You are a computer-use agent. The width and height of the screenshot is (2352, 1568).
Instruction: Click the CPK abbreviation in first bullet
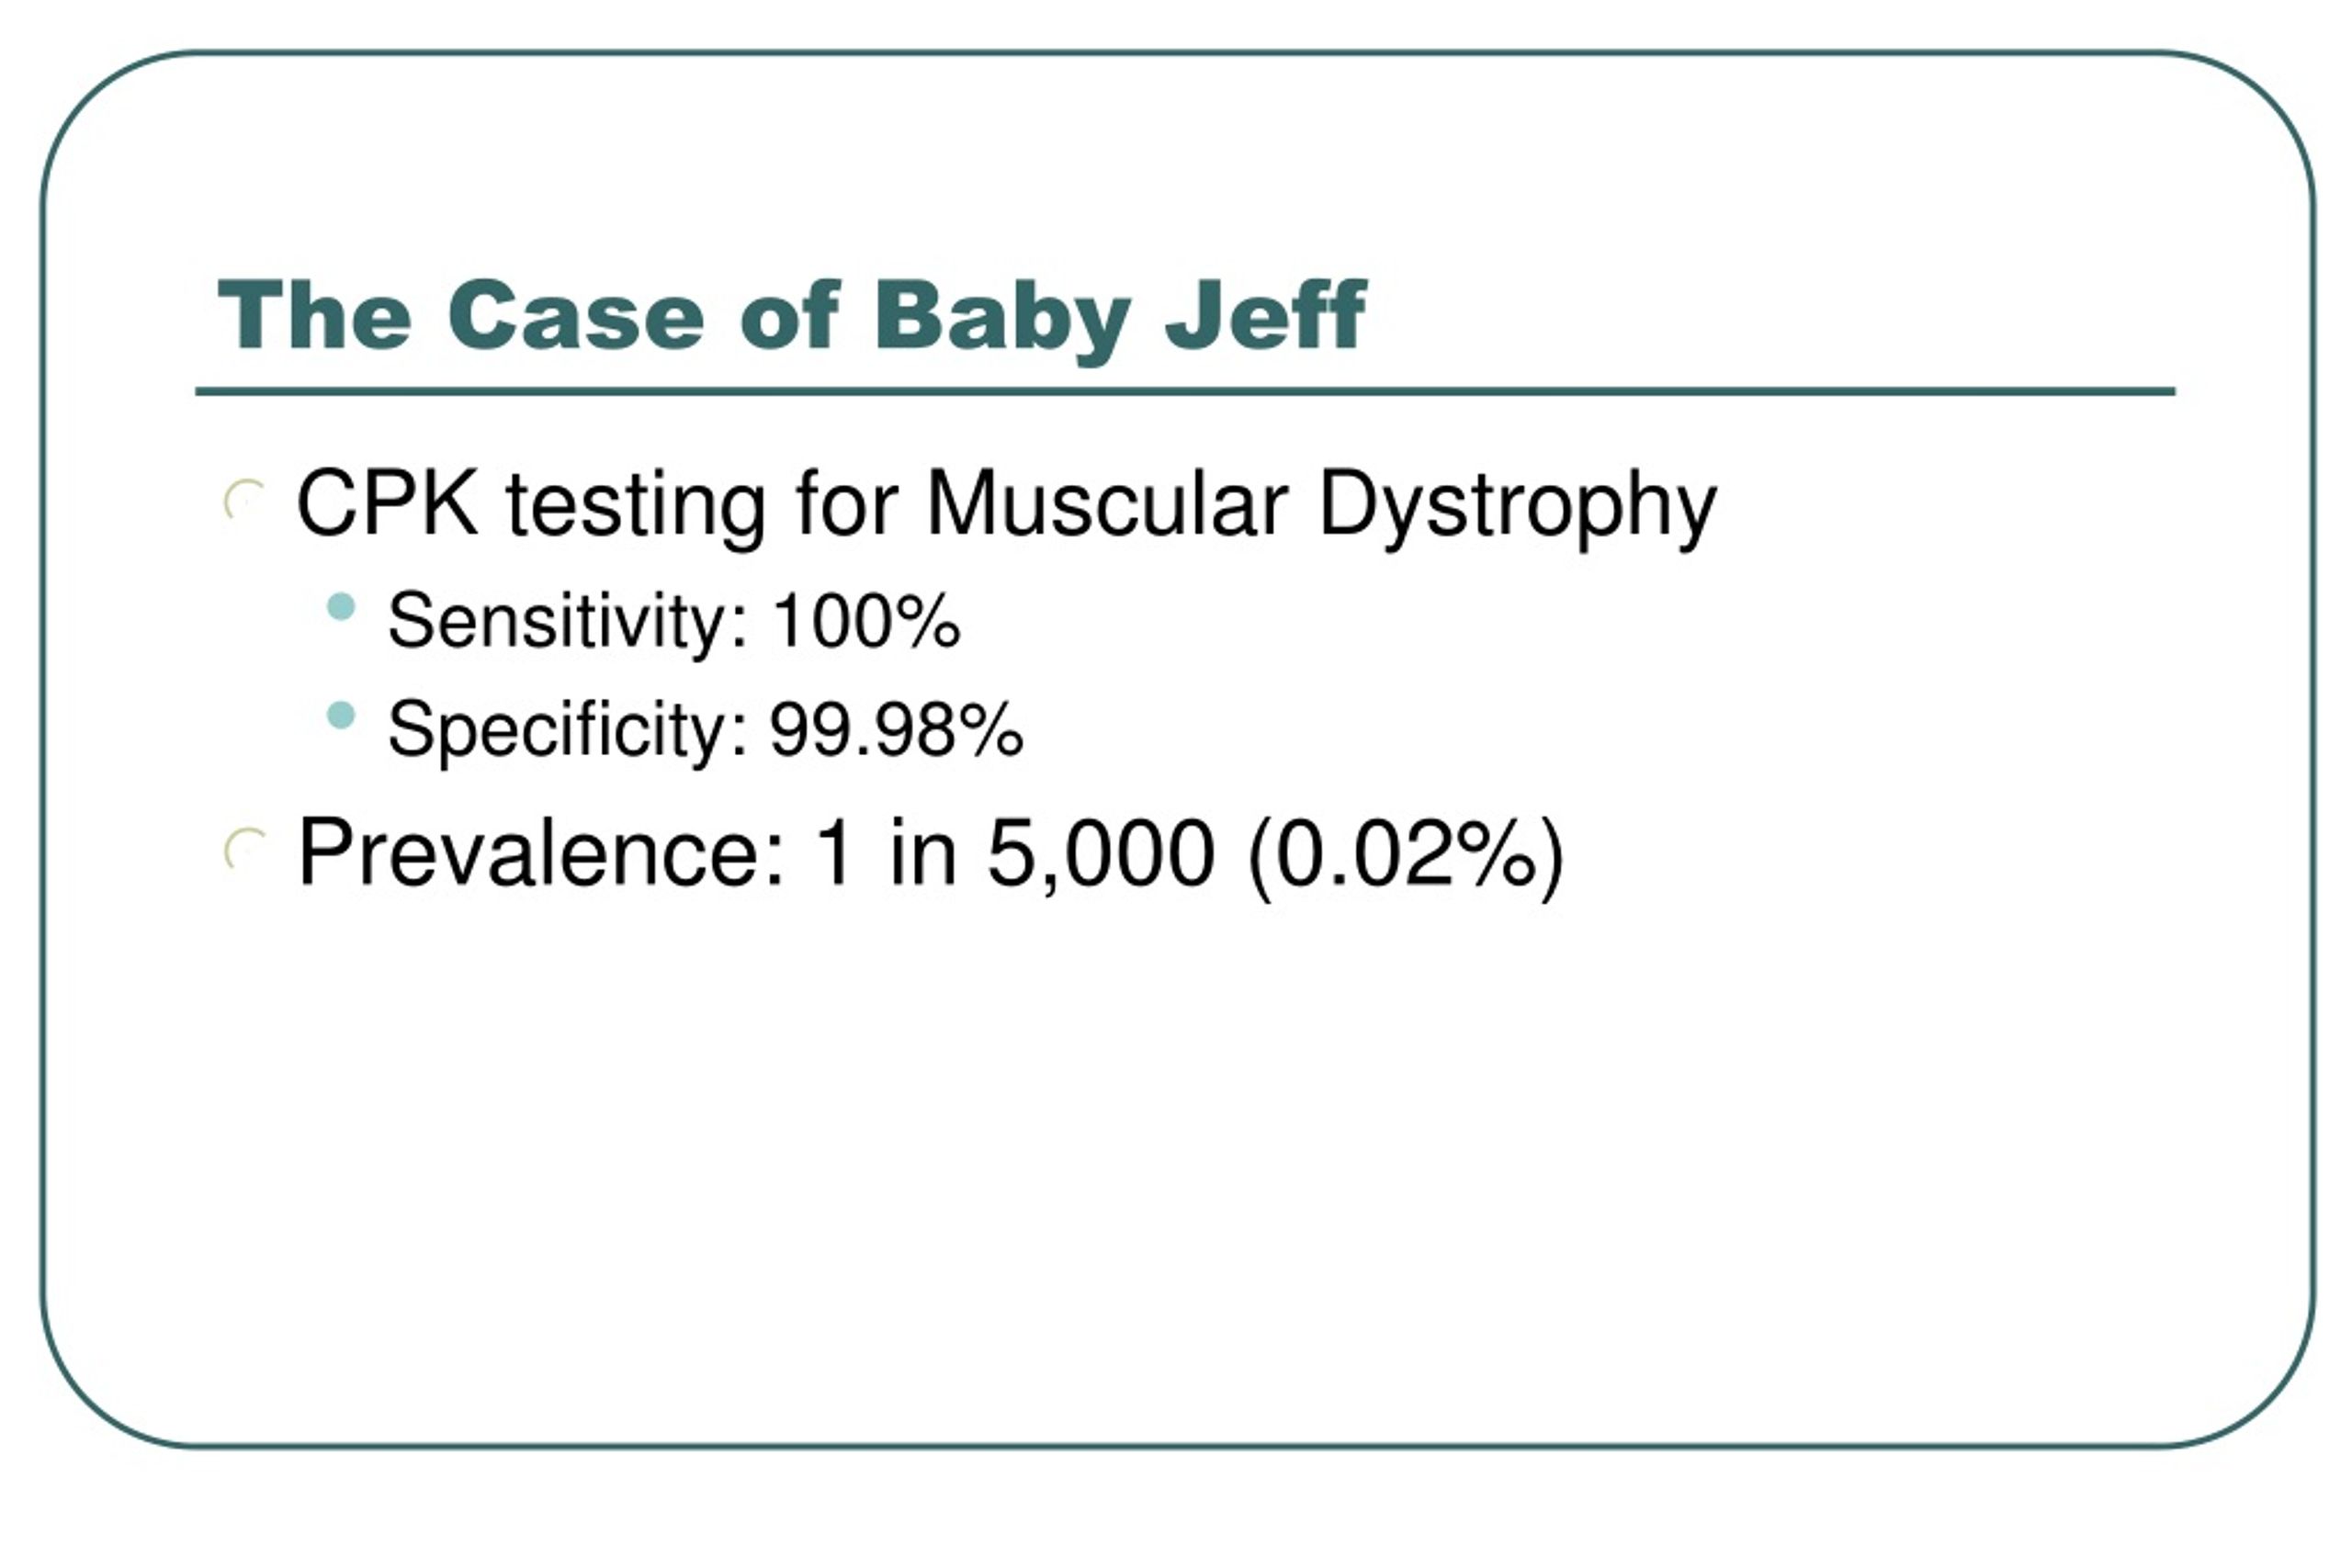(387, 502)
